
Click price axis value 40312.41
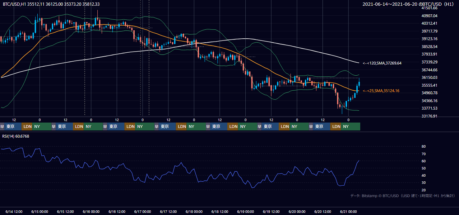pos(429,23)
